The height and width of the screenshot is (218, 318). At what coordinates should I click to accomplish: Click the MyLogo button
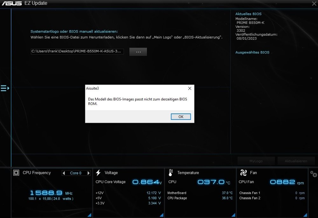[x=256, y=161]
